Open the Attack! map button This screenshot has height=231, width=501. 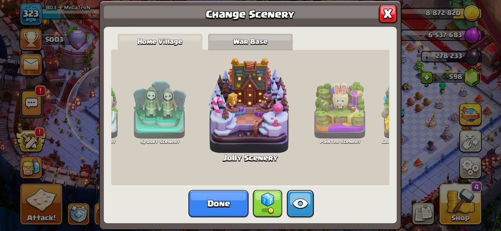click(x=41, y=204)
